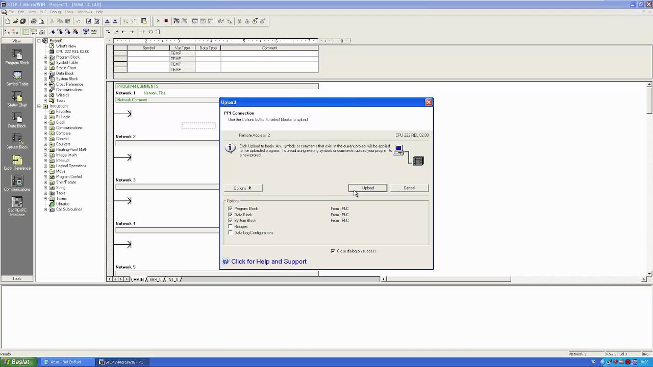Click the Line Down toolbar icon
The image size is (653, 367).
tap(108, 32)
